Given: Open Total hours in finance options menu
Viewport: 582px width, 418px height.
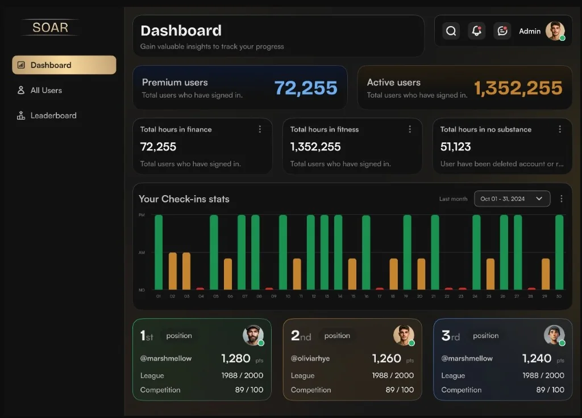Looking at the screenshot, I should [x=260, y=129].
